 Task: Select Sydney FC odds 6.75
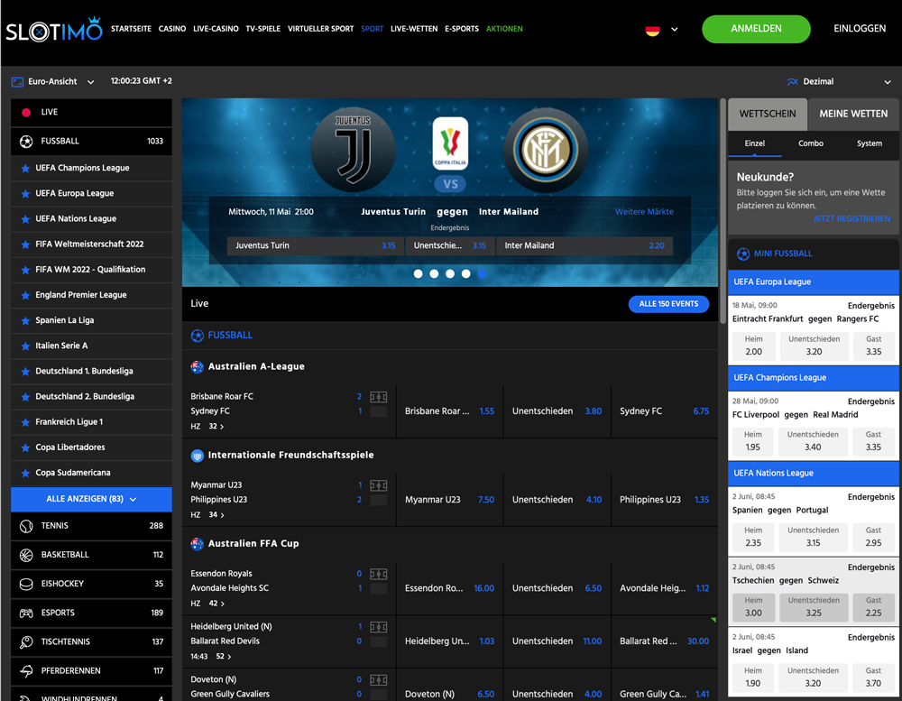click(664, 411)
